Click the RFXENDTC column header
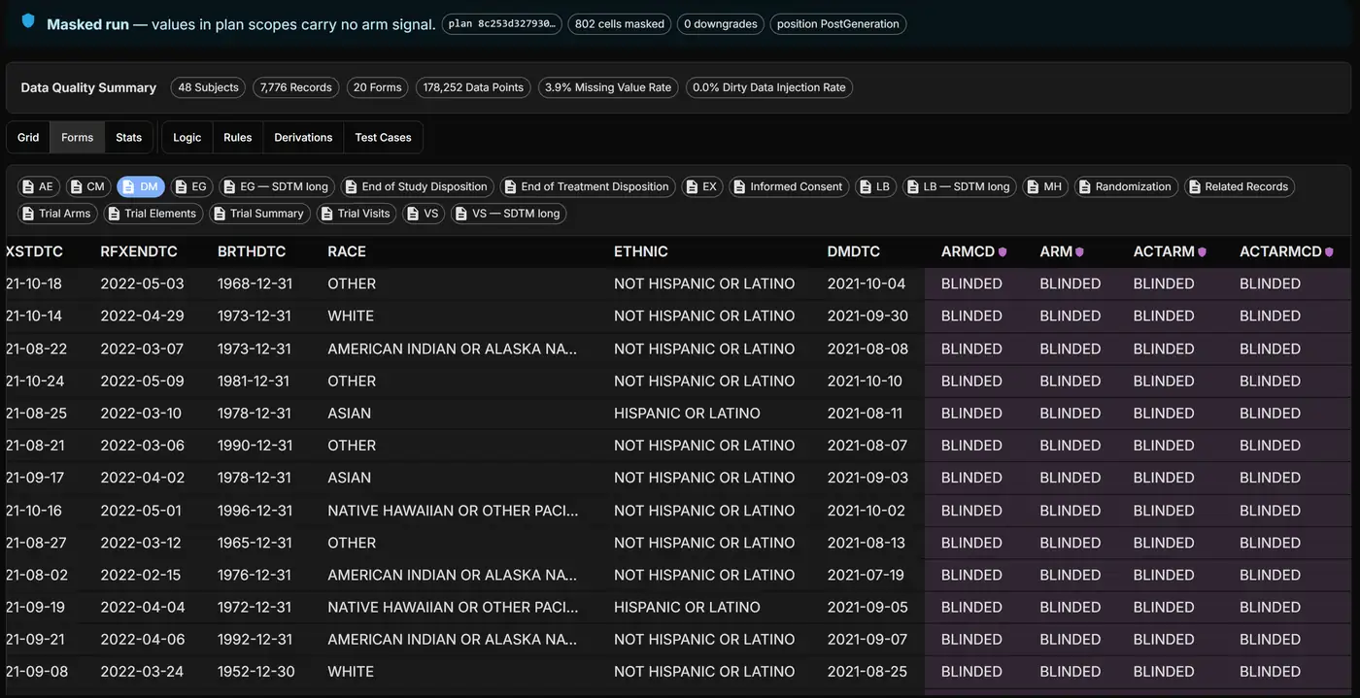The image size is (1360, 698). point(139,251)
